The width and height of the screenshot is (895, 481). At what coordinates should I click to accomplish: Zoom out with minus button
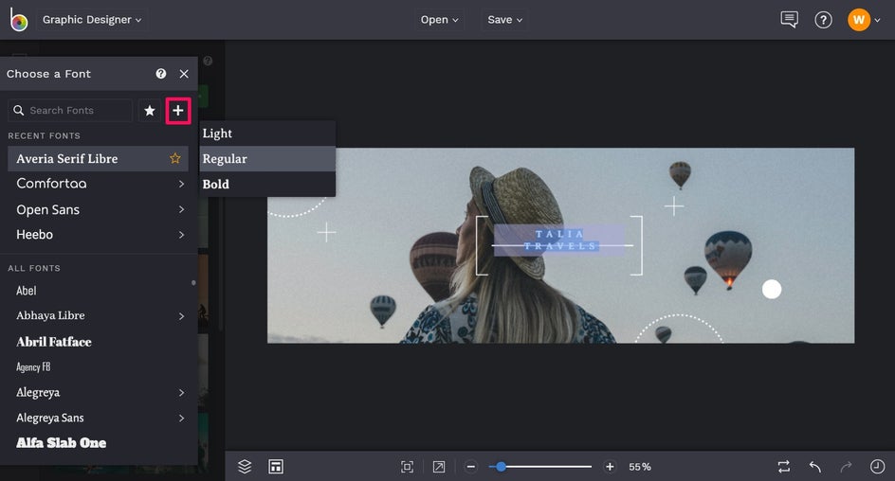pyautogui.click(x=470, y=467)
